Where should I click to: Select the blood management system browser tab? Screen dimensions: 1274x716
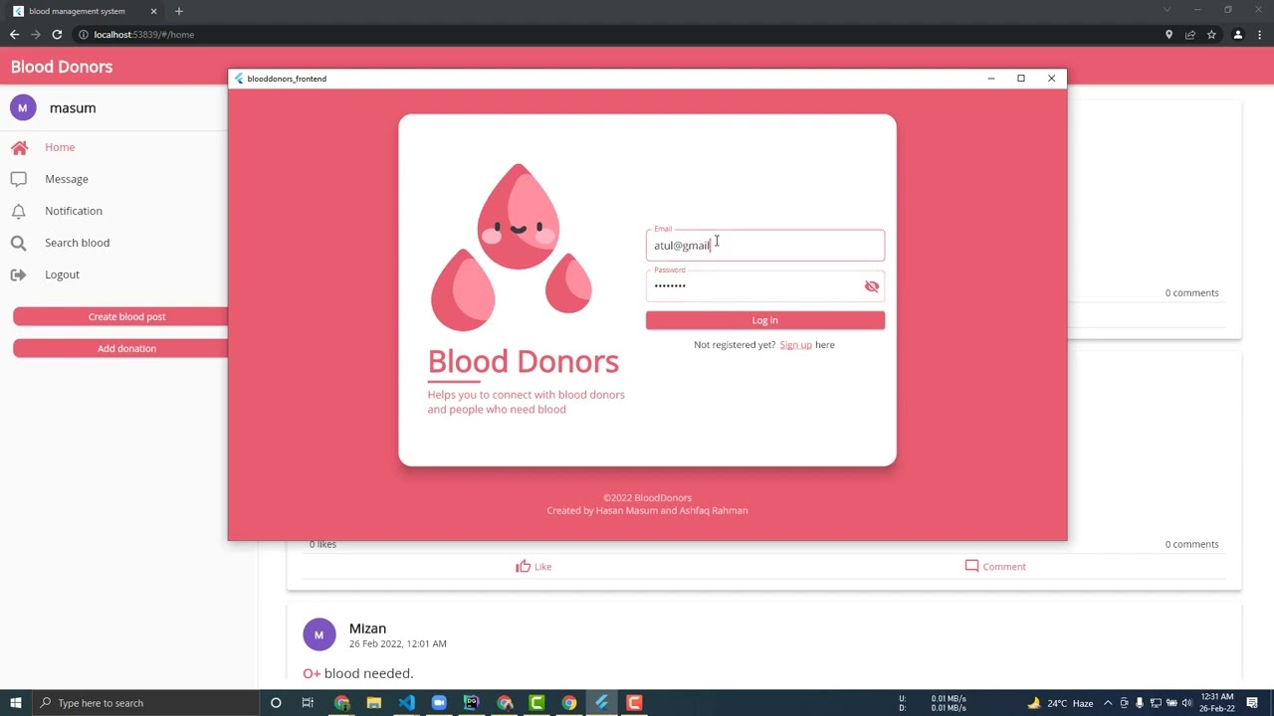85,11
